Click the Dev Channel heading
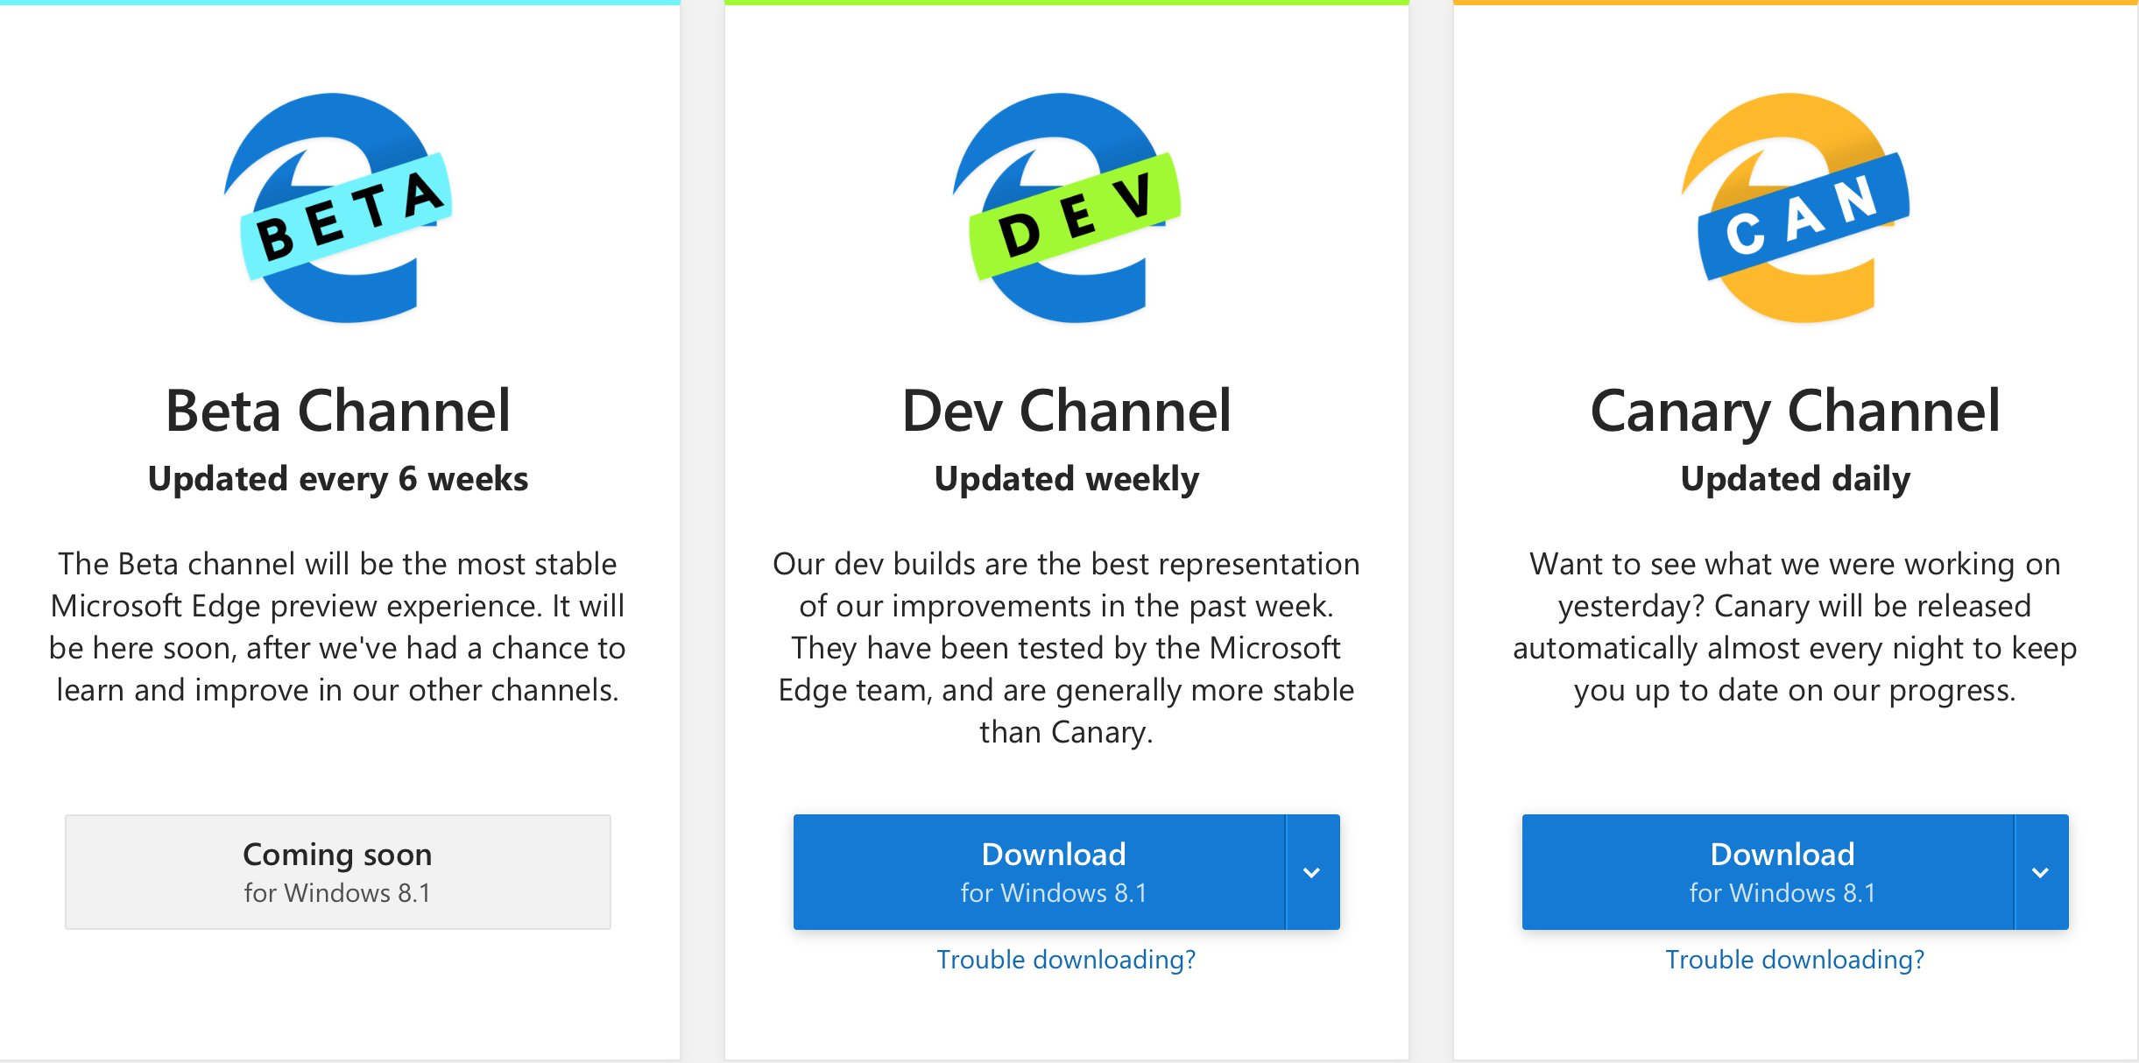The image size is (2139, 1063). (x=1066, y=411)
